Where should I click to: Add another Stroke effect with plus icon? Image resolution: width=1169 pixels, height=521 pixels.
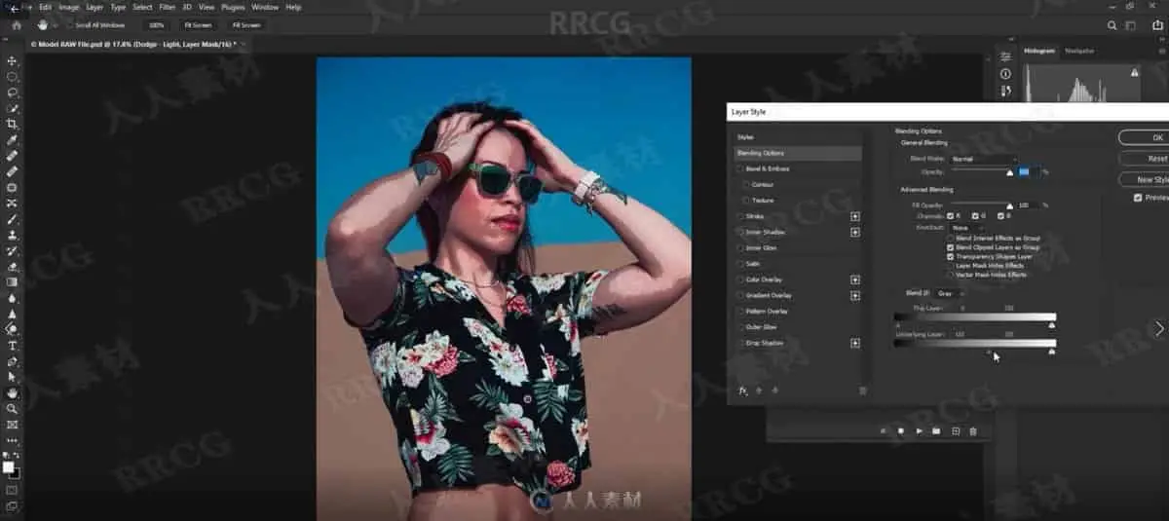click(855, 216)
